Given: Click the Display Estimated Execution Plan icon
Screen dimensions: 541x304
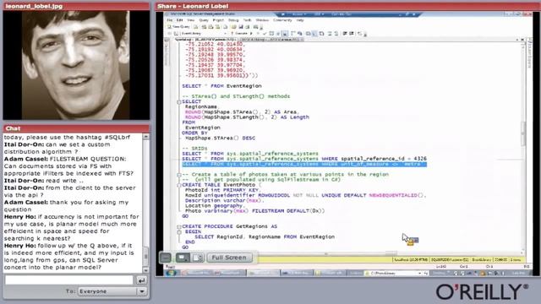Looking at the screenshot, I should (x=270, y=34).
